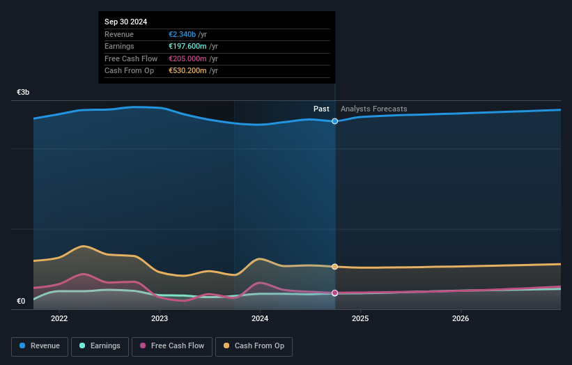The height and width of the screenshot is (365, 572).
Task: Toggle the Cash From Op legend button
Action: point(254,346)
